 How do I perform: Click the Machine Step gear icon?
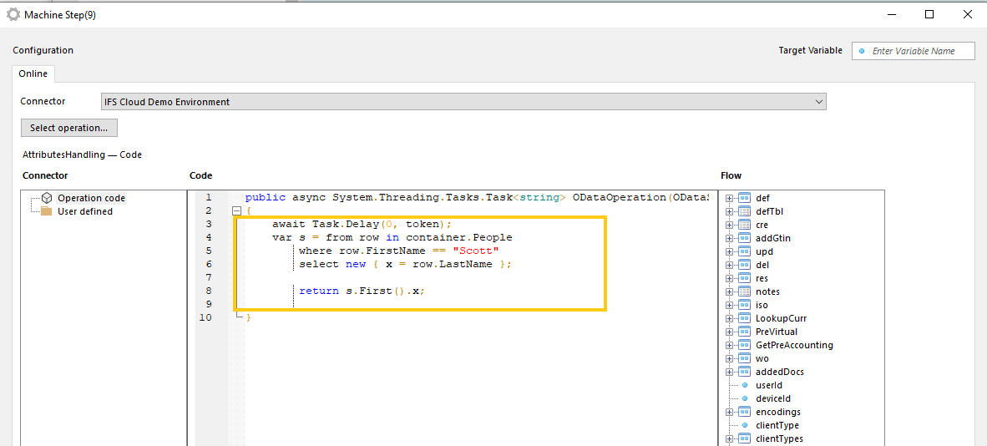(x=13, y=14)
